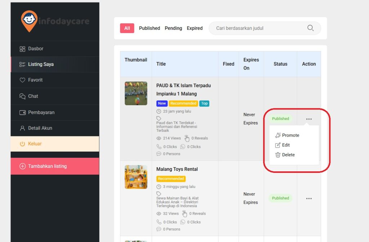Screen dimensions: 369x242
Task: Open Detail Akun profile page
Action: point(40,128)
